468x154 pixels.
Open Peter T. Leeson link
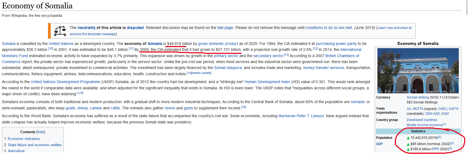[x=310, y=116]
